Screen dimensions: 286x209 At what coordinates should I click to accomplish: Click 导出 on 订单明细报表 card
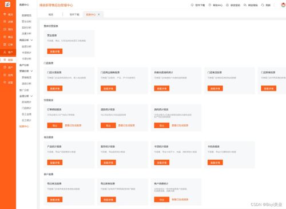tap(55, 125)
